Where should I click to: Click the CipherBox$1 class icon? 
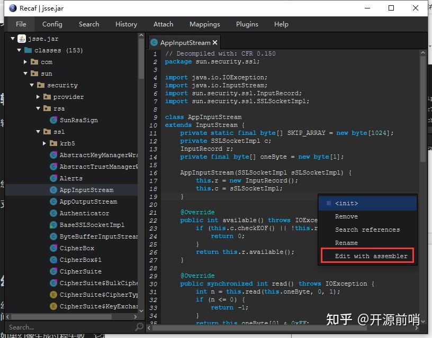[x=53, y=260]
